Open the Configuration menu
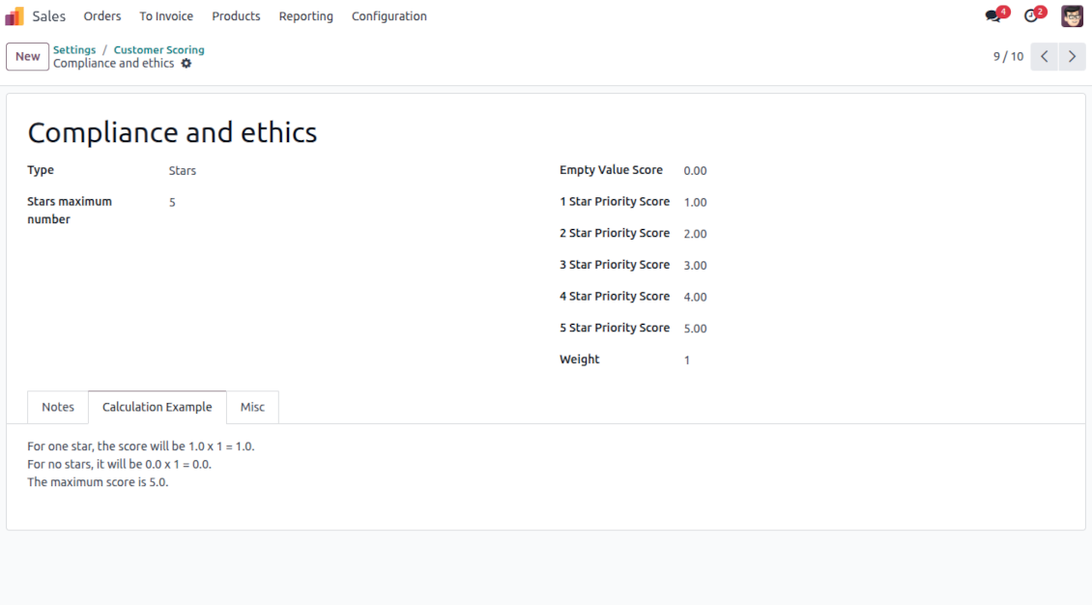 click(389, 16)
